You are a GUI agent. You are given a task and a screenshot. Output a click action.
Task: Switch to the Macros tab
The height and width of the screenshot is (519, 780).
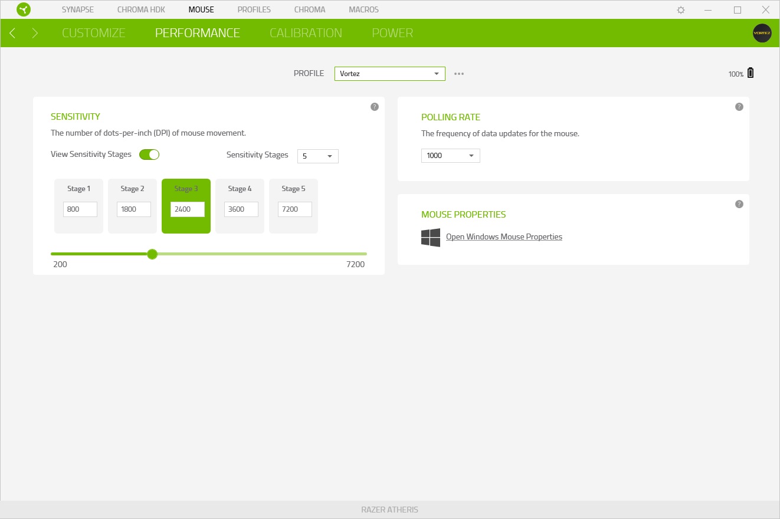coord(364,9)
